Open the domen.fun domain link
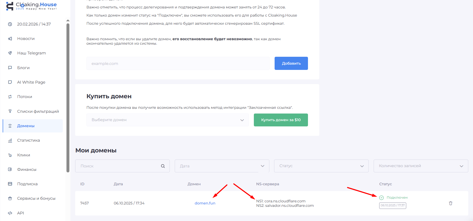Image resolution: width=473 pixels, height=221 pixels. [205, 203]
